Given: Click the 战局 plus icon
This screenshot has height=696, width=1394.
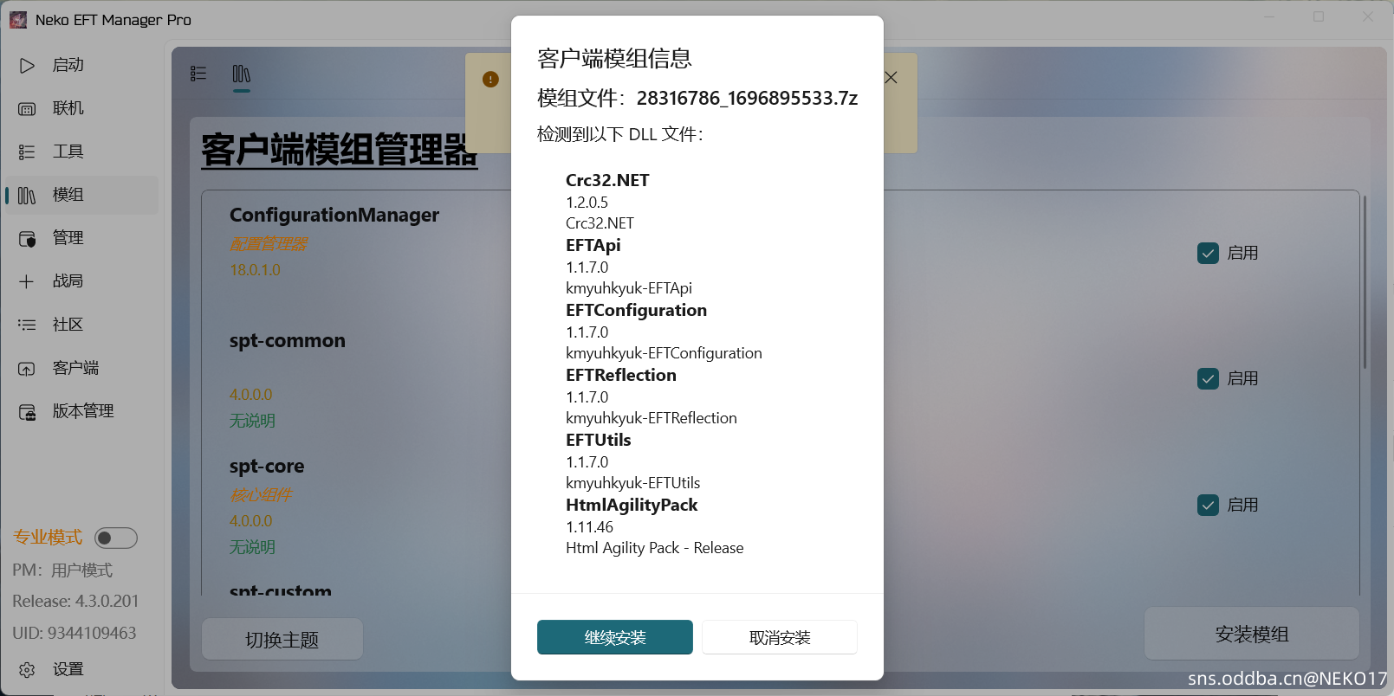Looking at the screenshot, I should pyautogui.click(x=27, y=281).
